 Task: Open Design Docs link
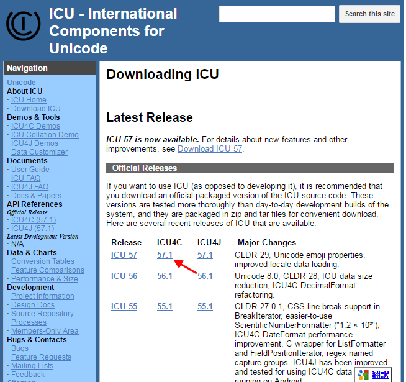click(33, 305)
